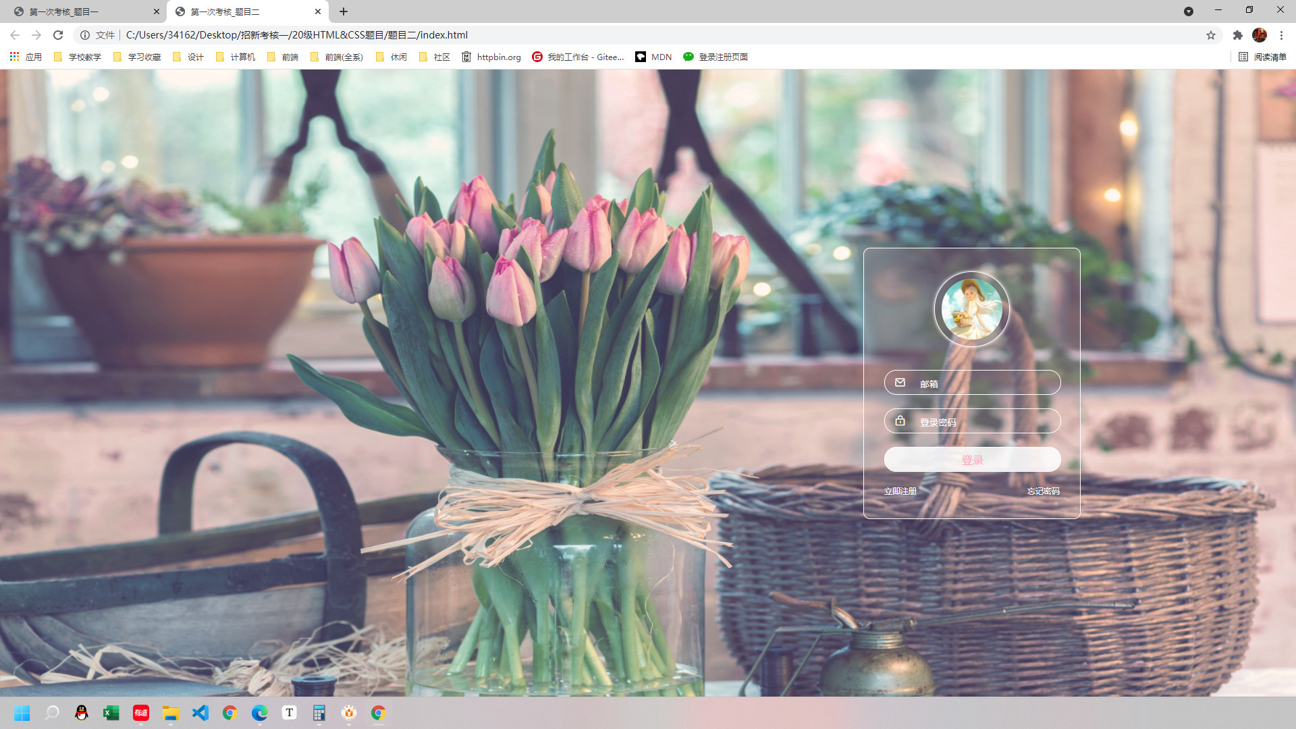Expand the 前端 bookmark folder
The width and height of the screenshot is (1296, 729).
pyautogui.click(x=283, y=57)
